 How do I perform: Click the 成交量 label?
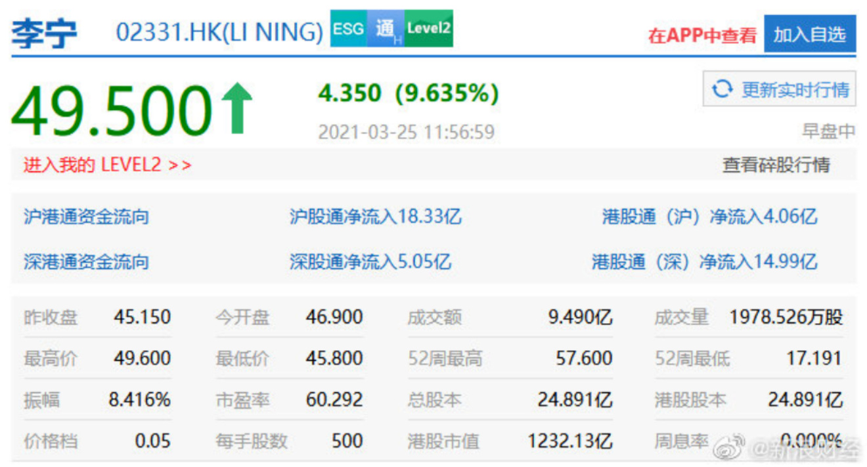coord(682,318)
